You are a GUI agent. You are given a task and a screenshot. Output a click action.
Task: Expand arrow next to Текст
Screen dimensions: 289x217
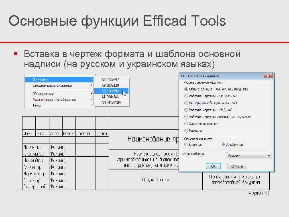click(x=91, y=105)
